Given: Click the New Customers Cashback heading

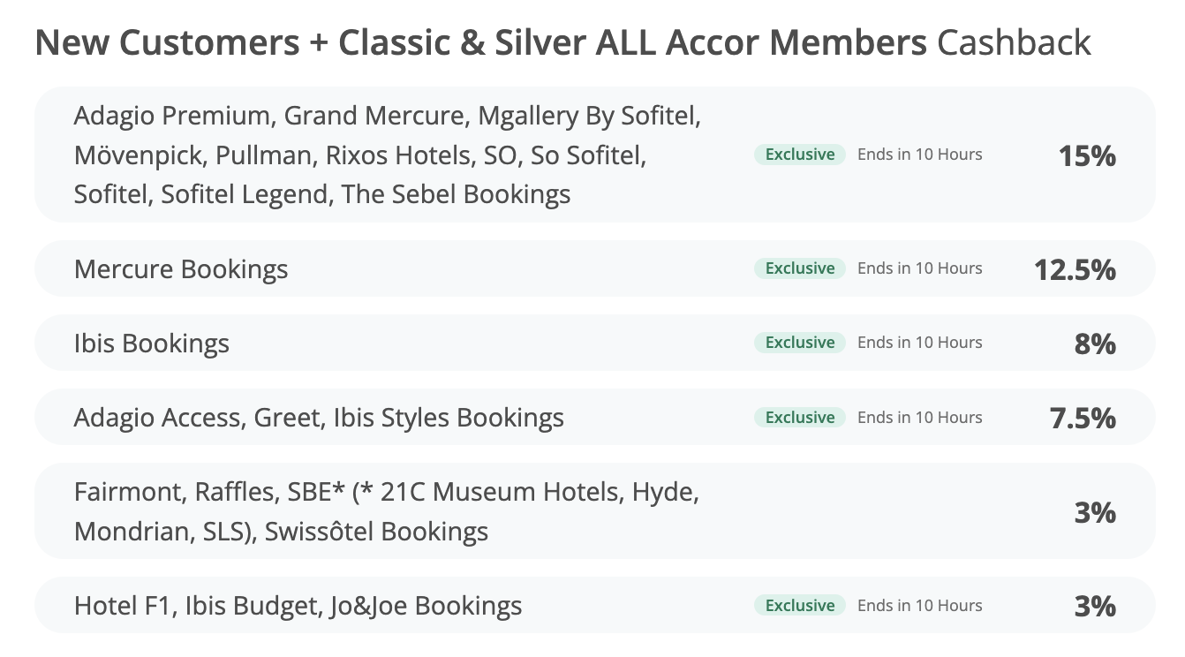Looking at the screenshot, I should pyautogui.click(x=562, y=42).
